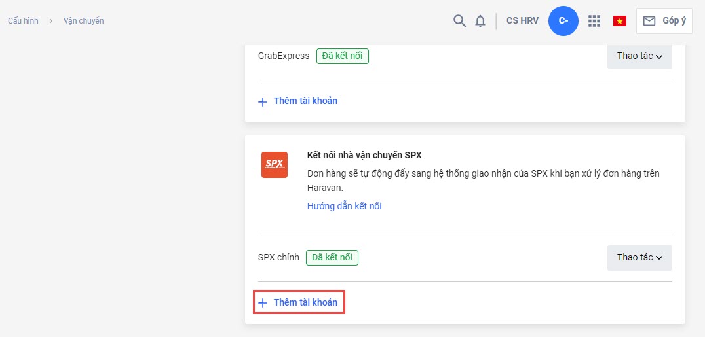Select the "SPX chính" account label
The image size is (705, 337).
(278, 258)
